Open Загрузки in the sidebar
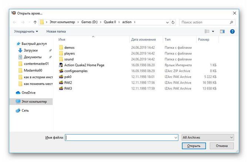The height and width of the screenshot is (162, 248). click(x=31, y=50)
